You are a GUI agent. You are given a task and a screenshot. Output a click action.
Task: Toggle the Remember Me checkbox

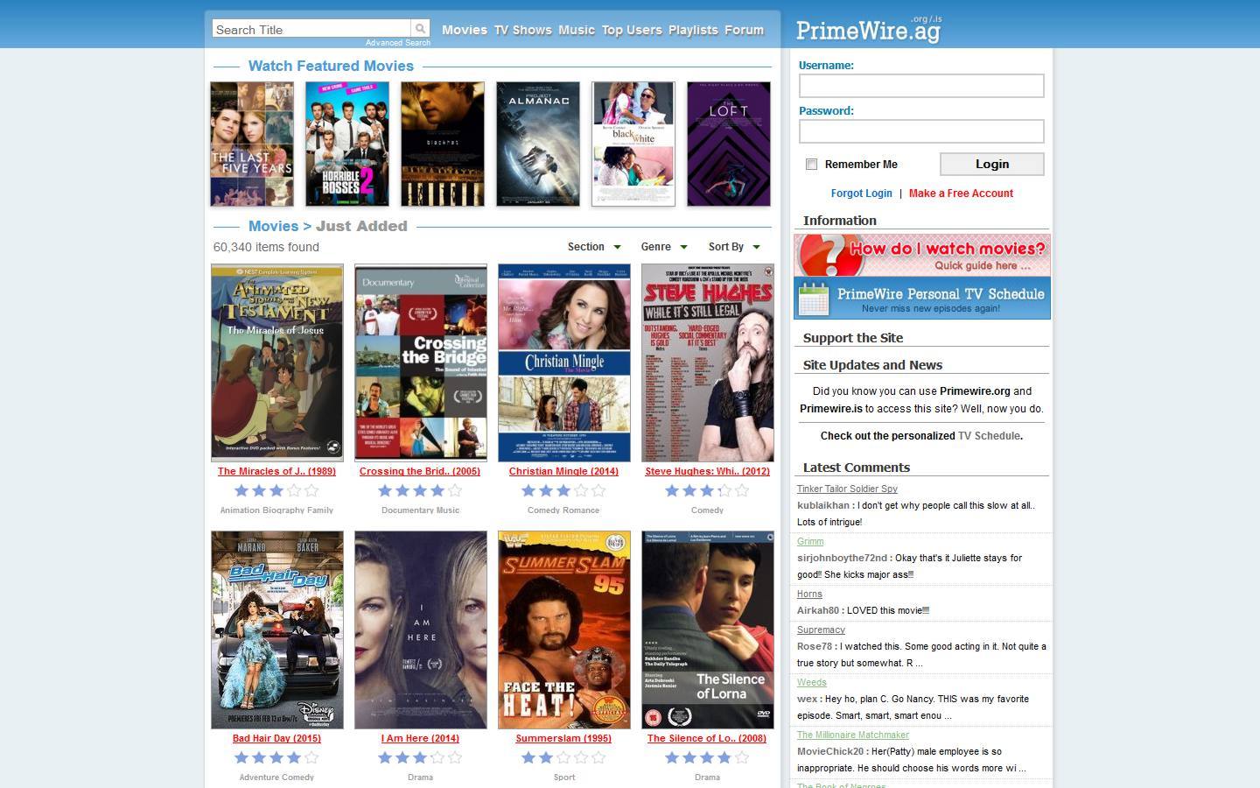(x=811, y=165)
